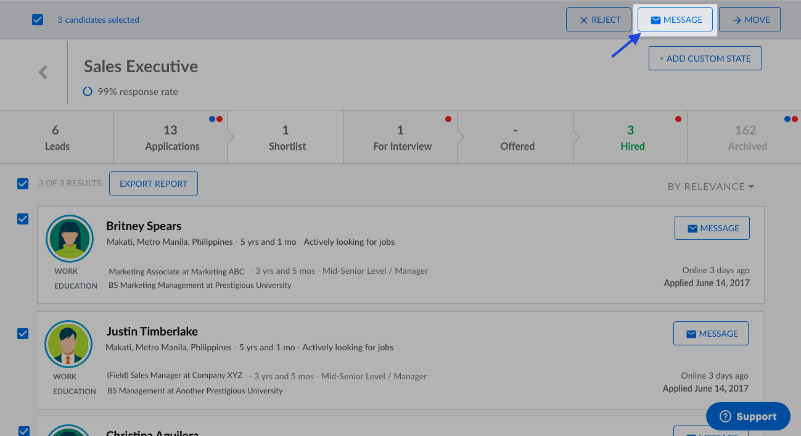Reject the selected candidates
The image size is (801, 436).
(599, 20)
